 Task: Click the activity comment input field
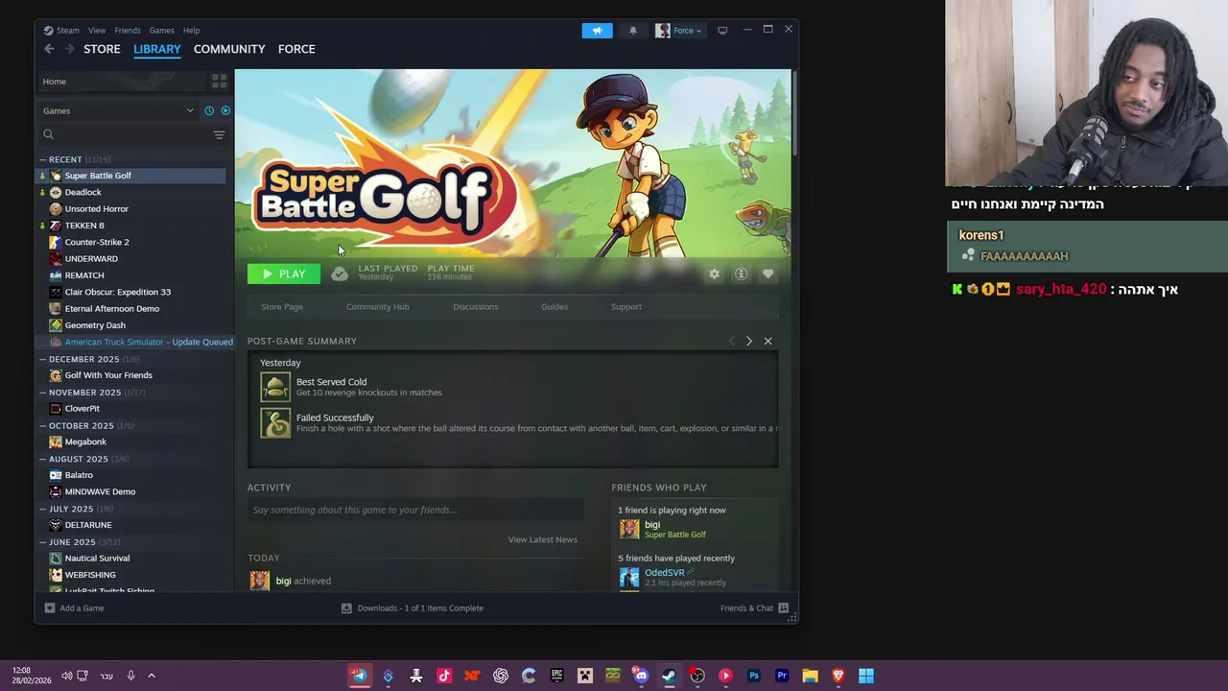pyautogui.click(x=415, y=510)
